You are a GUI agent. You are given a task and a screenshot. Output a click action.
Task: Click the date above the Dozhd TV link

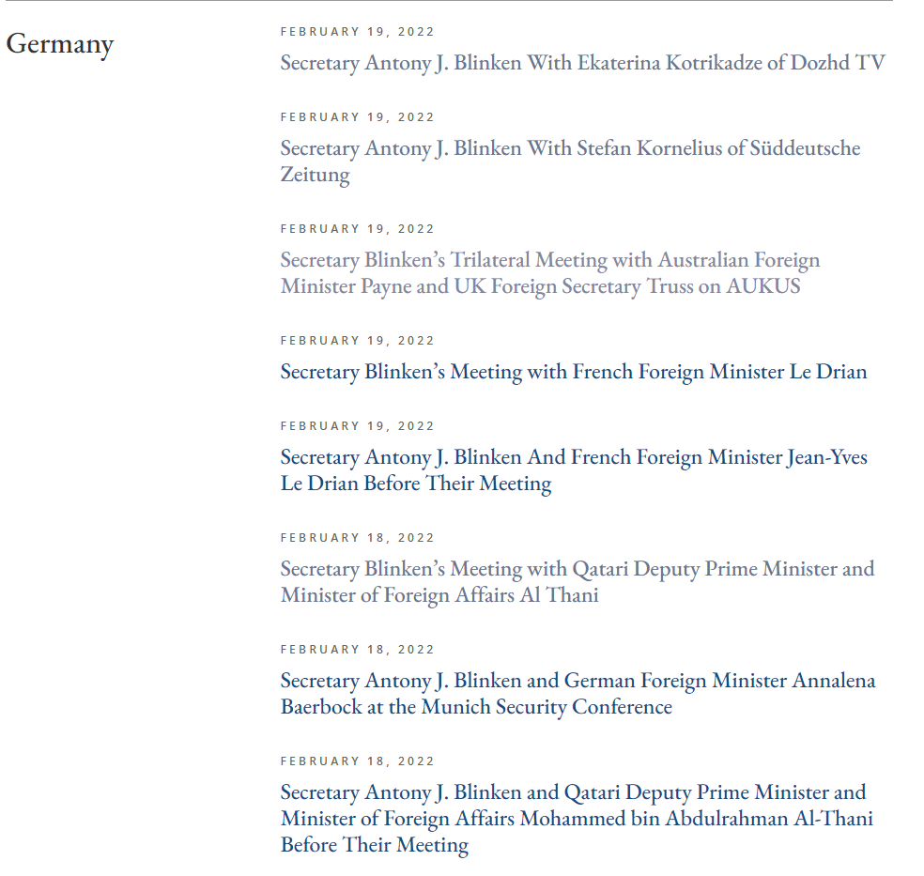coord(358,32)
